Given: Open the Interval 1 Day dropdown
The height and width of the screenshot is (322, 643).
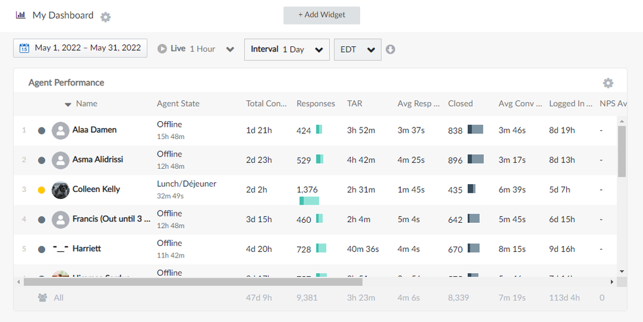Looking at the screenshot, I should [x=287, y=50].
